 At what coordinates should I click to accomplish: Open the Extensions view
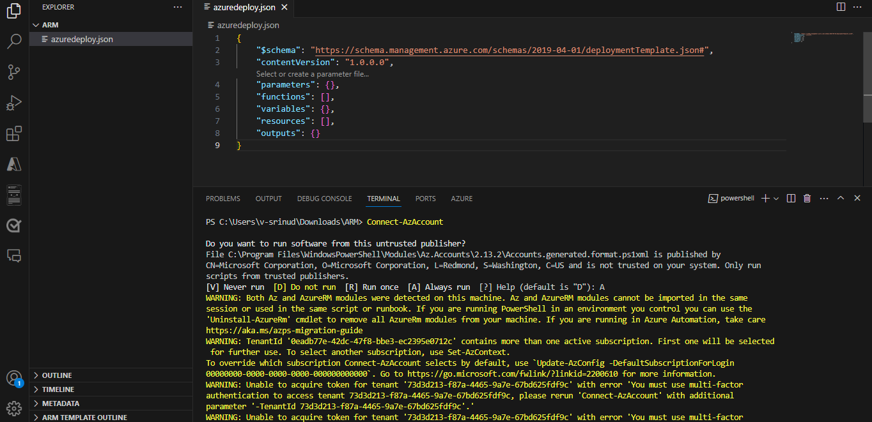(x=13, y=133)
